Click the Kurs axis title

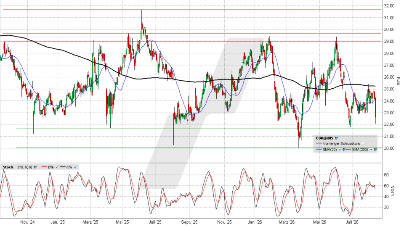399,81
